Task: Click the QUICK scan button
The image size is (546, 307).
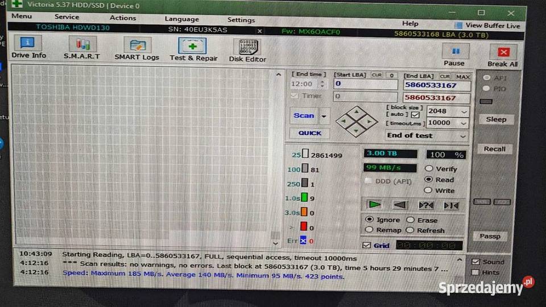Action: (309, 133)
